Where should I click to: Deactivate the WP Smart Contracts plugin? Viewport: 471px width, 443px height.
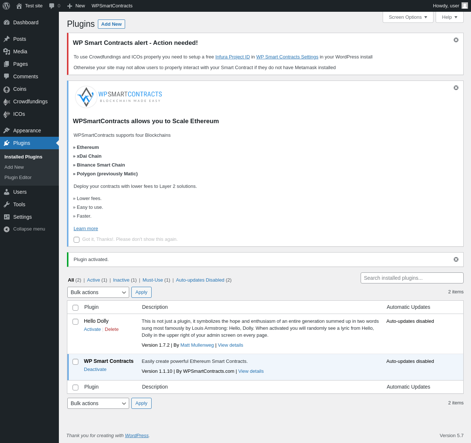click(95, 369)
